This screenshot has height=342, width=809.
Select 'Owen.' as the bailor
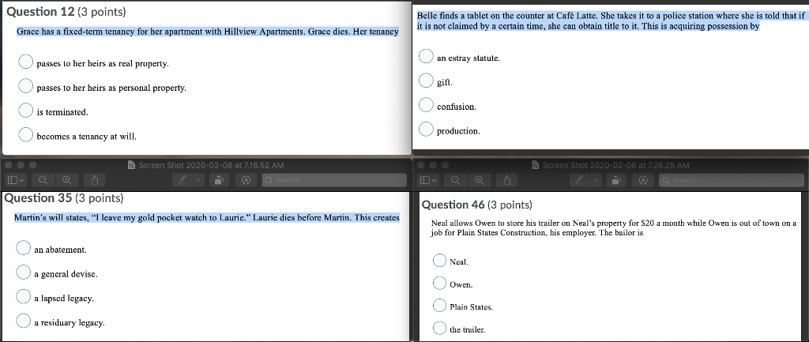coord(439,283)
